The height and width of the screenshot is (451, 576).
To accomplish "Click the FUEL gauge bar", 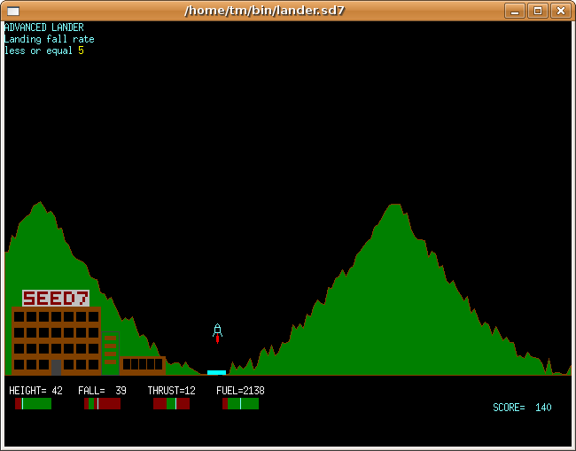I will [x=240, y=404].
